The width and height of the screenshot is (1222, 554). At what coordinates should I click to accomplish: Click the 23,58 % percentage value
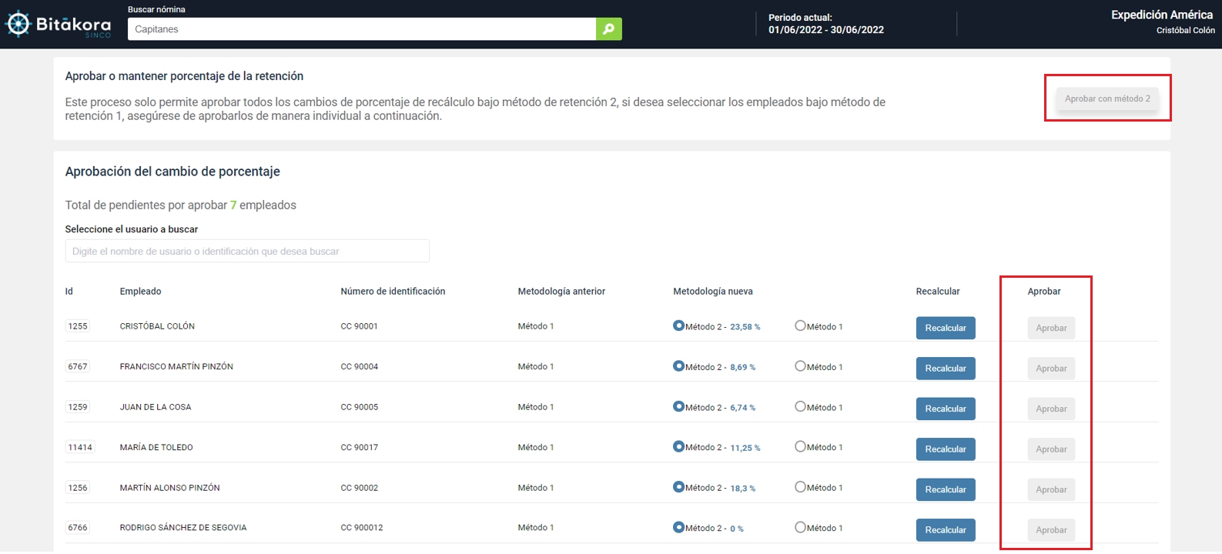coord(745,327)
